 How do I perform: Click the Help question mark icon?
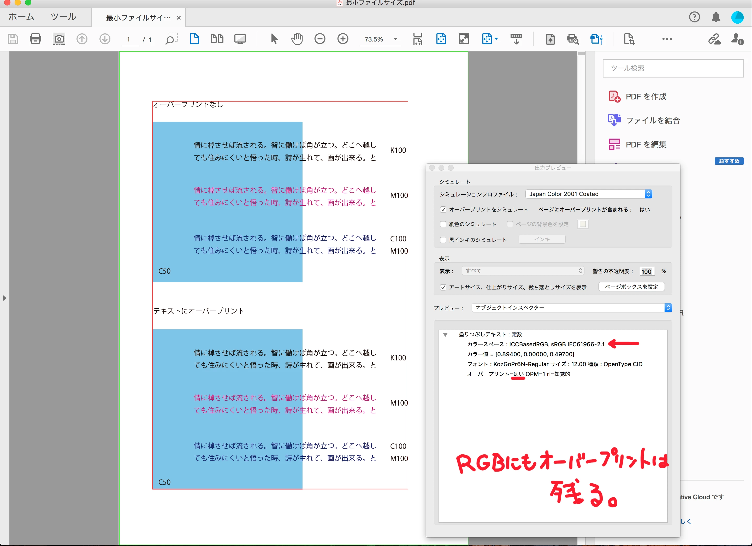pyautogui.click(x=694, y=17)
